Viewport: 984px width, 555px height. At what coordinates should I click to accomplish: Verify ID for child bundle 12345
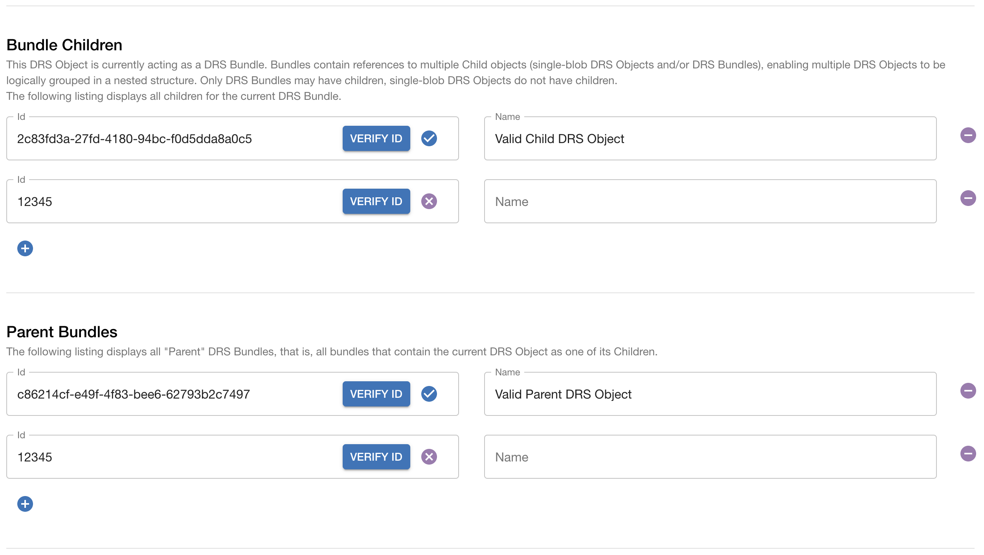click(x=376, y=201)
